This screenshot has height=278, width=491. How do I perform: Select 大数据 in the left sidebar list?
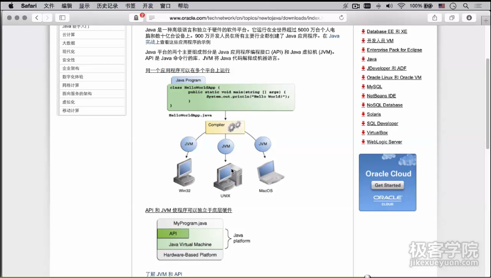tap(69, 43)
